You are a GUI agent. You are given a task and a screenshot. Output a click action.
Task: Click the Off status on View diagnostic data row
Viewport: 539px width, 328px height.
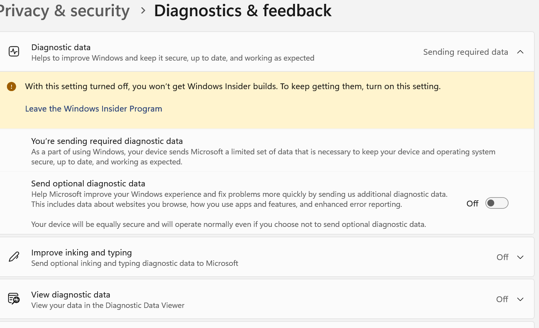(x=502, y=299)
